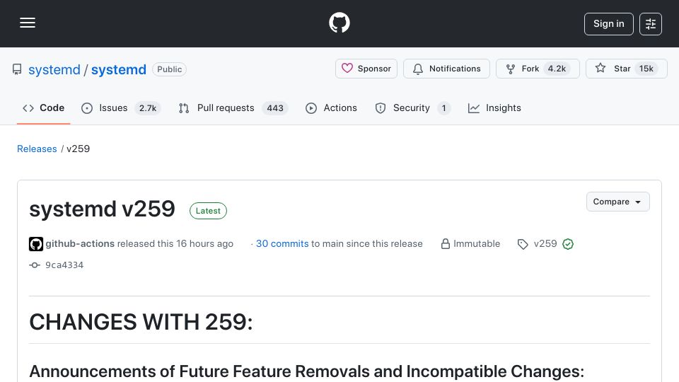Click the v259 breadcrumb text
679x382 pixels.
tap(78, 149)
